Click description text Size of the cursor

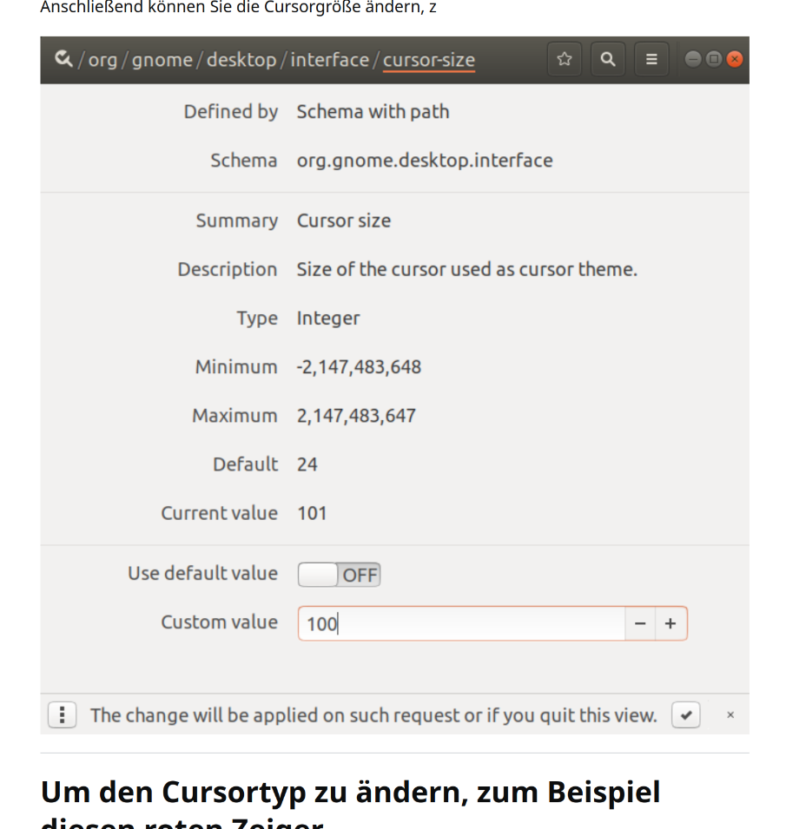(x=467, y=270)
